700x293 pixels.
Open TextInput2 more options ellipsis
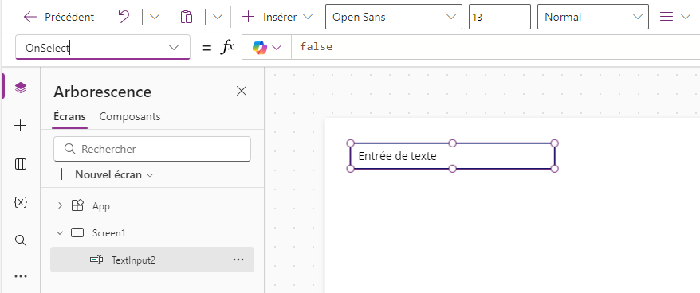[x=238, y=260]
